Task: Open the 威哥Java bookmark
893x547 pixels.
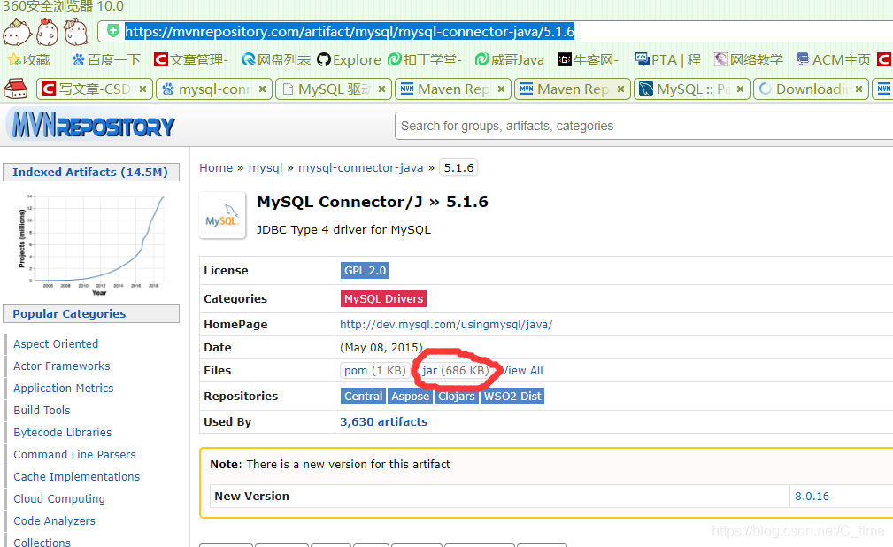Action: [x=509, y=60]
